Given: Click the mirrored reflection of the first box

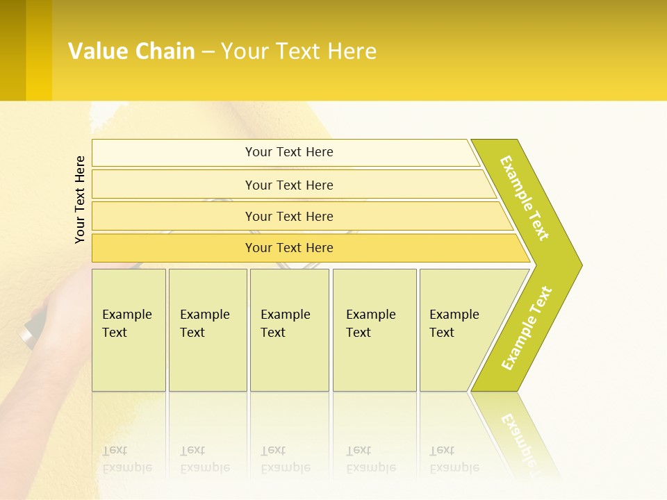Looking at the screenshot, I should coord(129,444).
